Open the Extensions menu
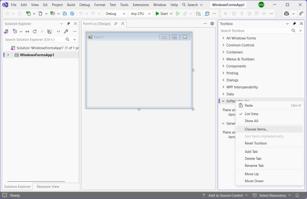This screenshot has height=199, width=307. pyautogui.click(x=141, y=5)
